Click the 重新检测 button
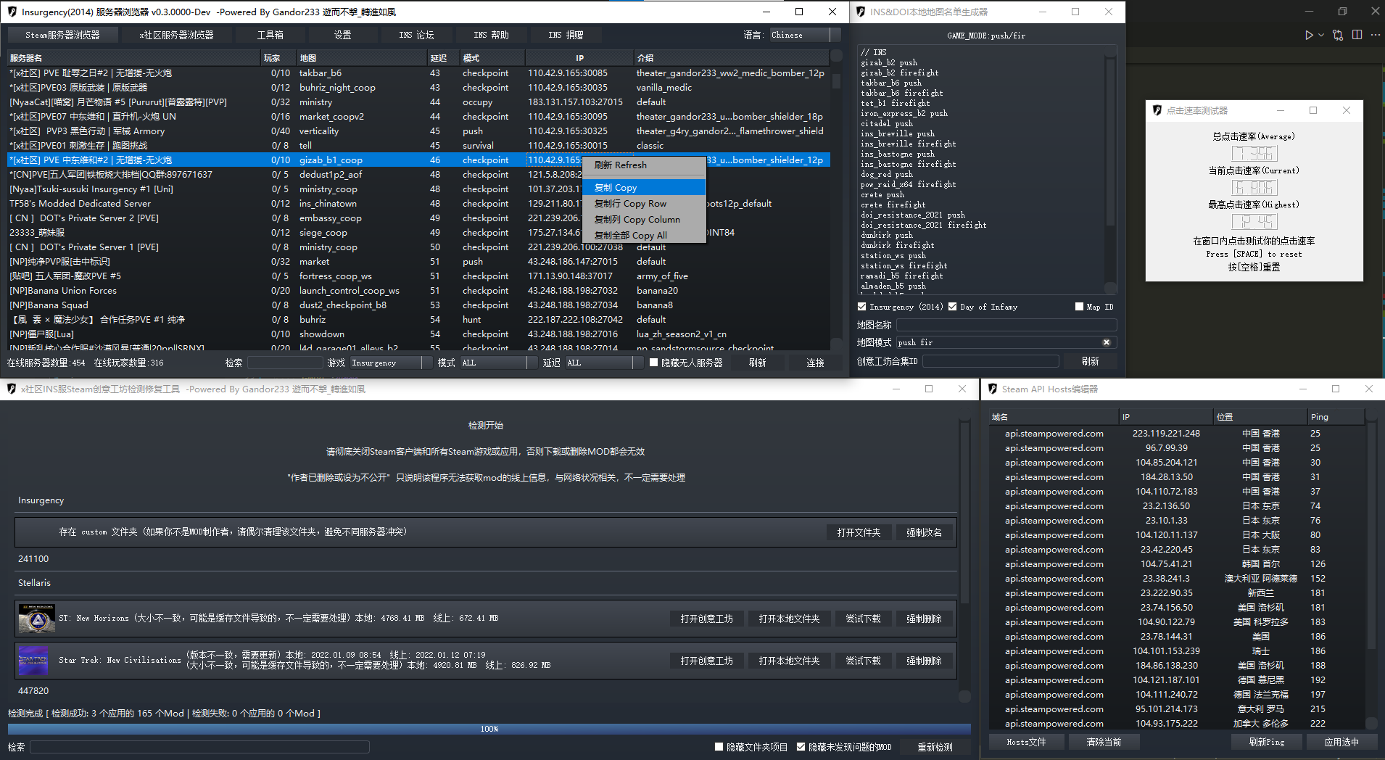Viewport: 1385px width, 760px height. pos(935,747)
